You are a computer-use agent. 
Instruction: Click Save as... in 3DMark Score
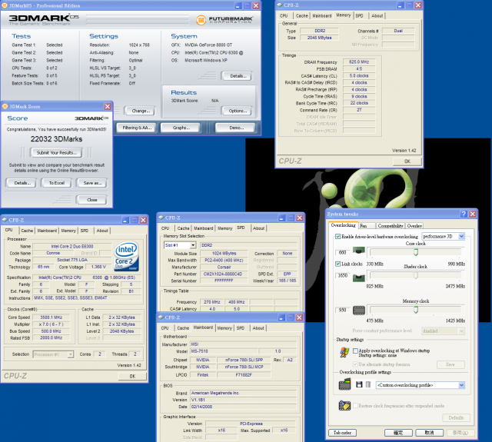pyautogui.click(x=92, y=183)
